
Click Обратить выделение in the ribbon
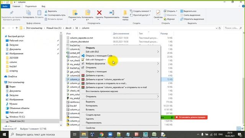192,19
